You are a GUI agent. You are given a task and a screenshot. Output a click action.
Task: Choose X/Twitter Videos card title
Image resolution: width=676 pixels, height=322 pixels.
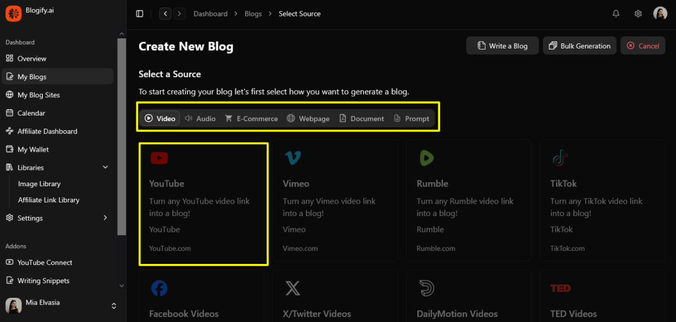tap(317, 314)
